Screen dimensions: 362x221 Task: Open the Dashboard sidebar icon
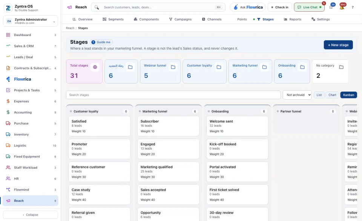point(8,35)
